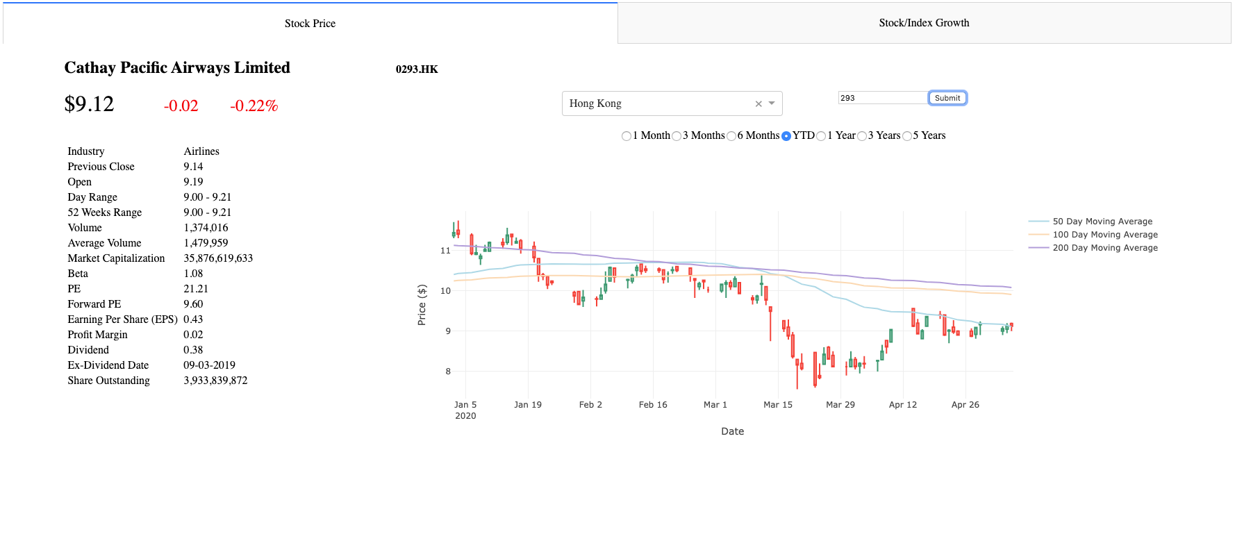This screenshot has height=541, width=1235.
Task: Click the Cathay Pacific Airways Limited heading
Action: click(x=177, y=67)
